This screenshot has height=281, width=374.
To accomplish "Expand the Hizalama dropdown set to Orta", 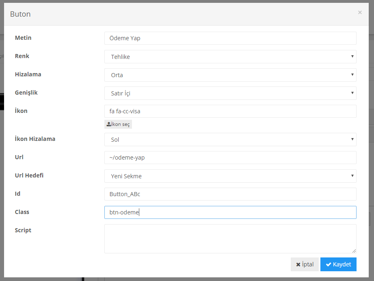I will pos(230,75).
